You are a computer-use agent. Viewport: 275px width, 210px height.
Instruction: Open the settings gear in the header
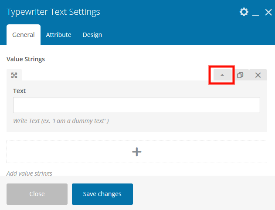click(x=244, y=12)
